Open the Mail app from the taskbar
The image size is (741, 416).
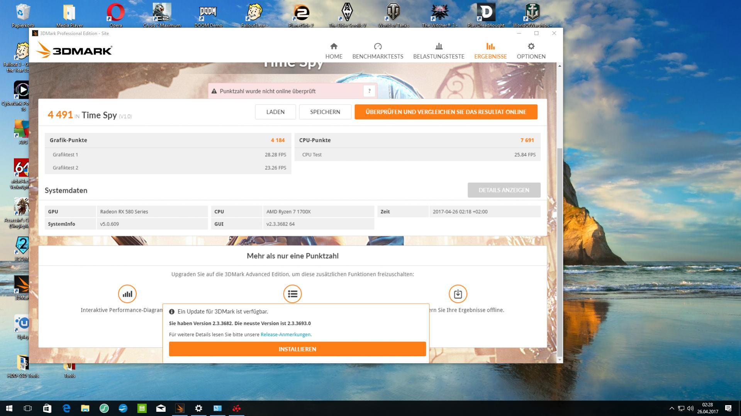click(x=161, y=408)
